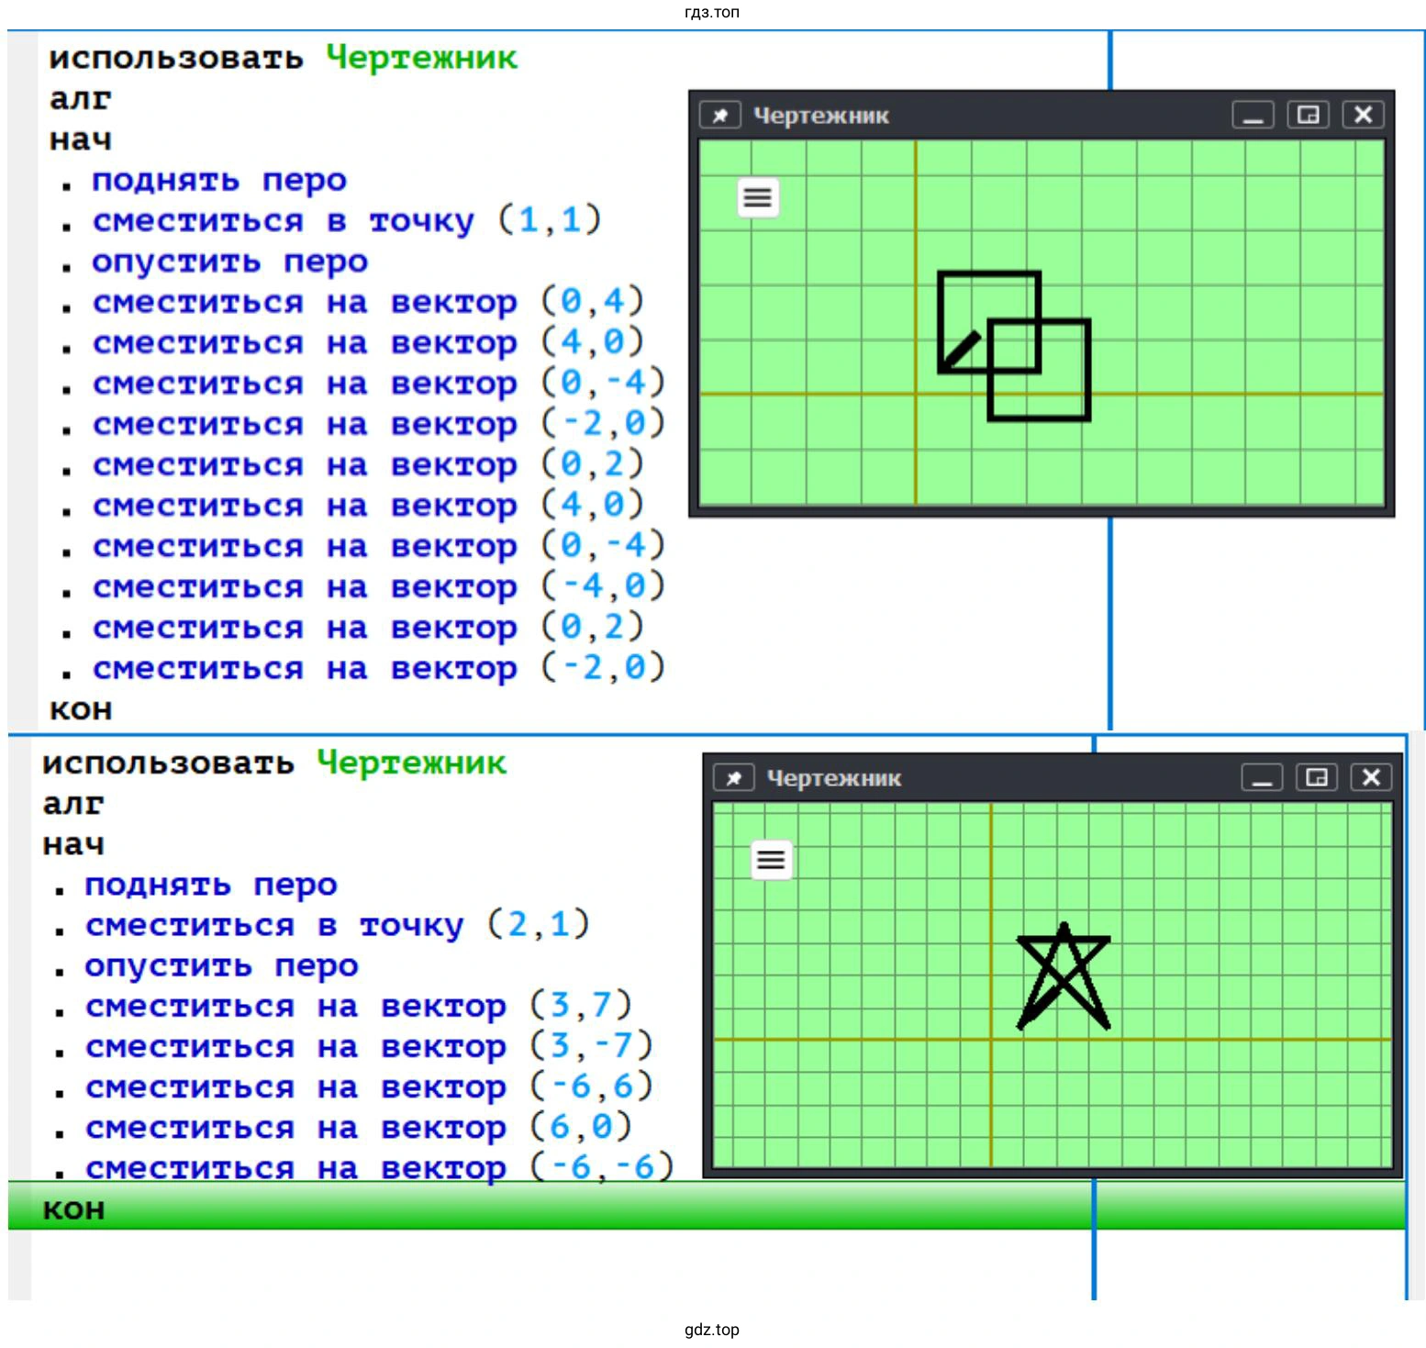Click the star drawing in the lower canvas
Image resolution: width=1426 pixels, height=1348 pixels.
point(1064,976)
